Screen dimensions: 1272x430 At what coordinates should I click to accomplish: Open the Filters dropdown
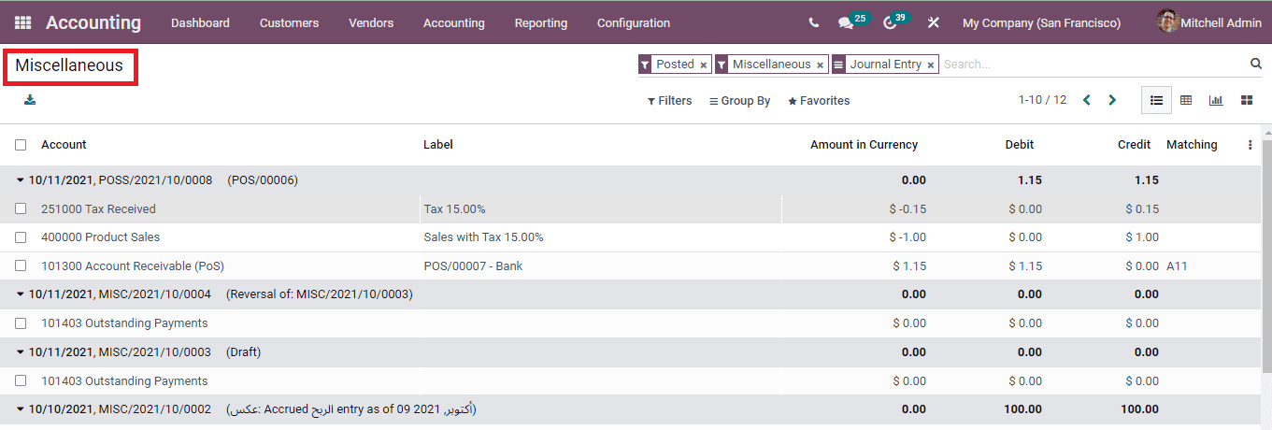coord(669,101)
